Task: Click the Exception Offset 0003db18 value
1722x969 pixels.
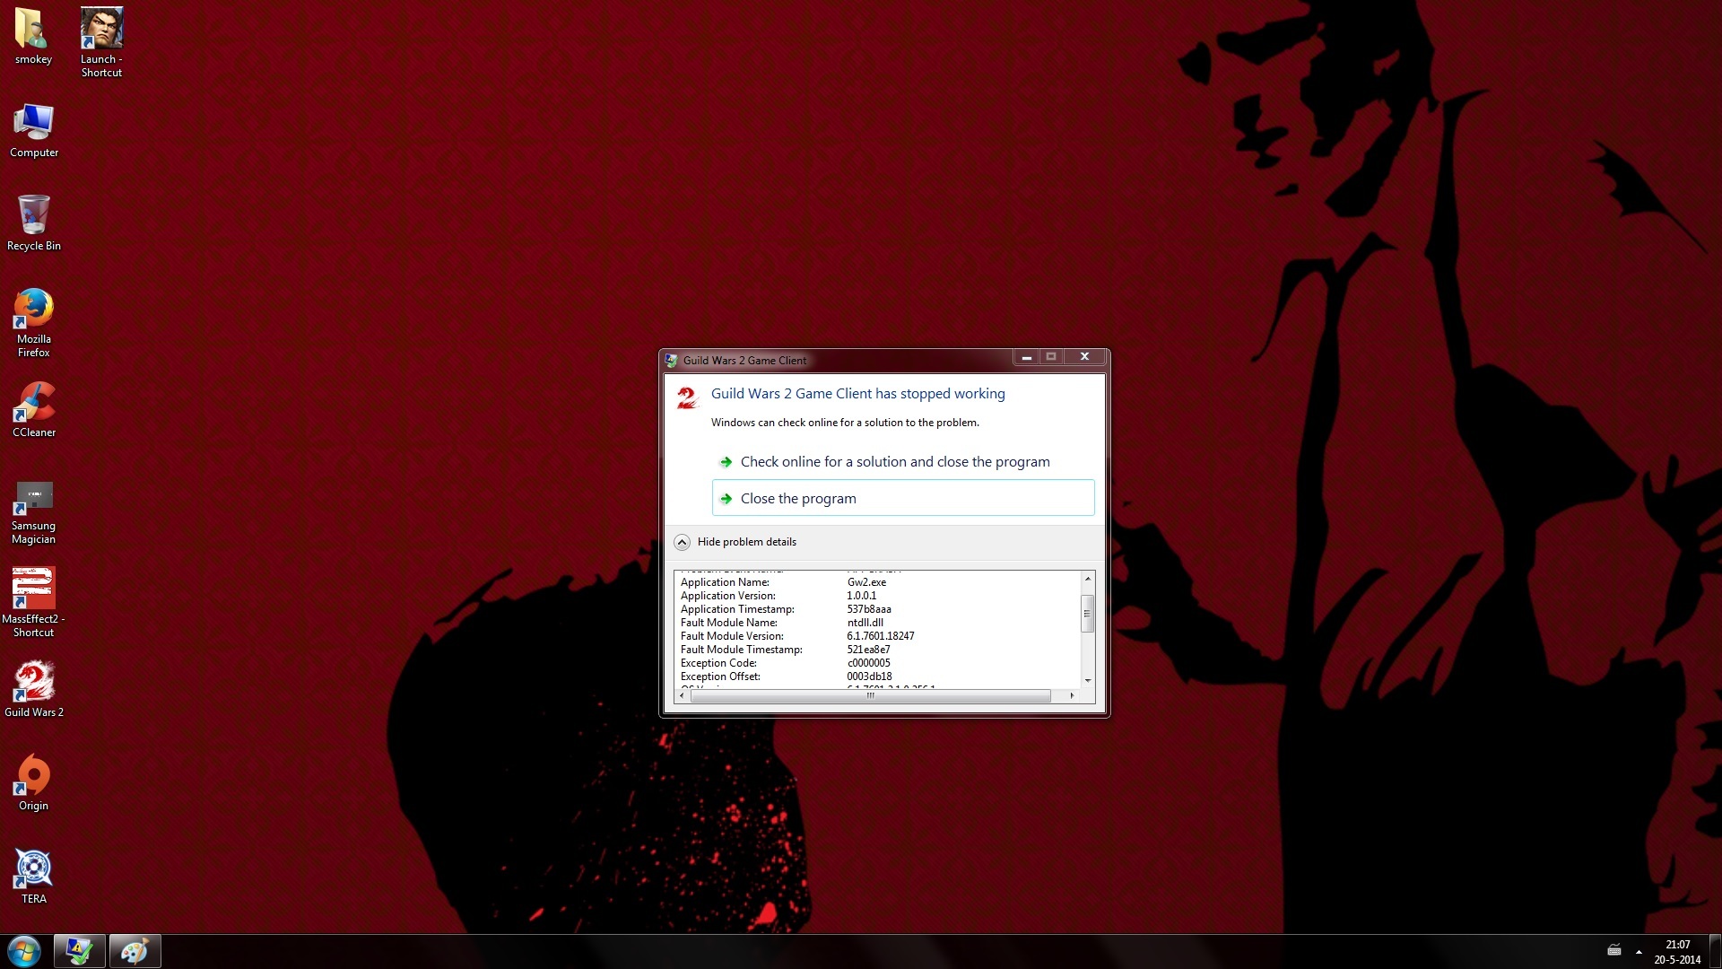Action: click(869, 677)
